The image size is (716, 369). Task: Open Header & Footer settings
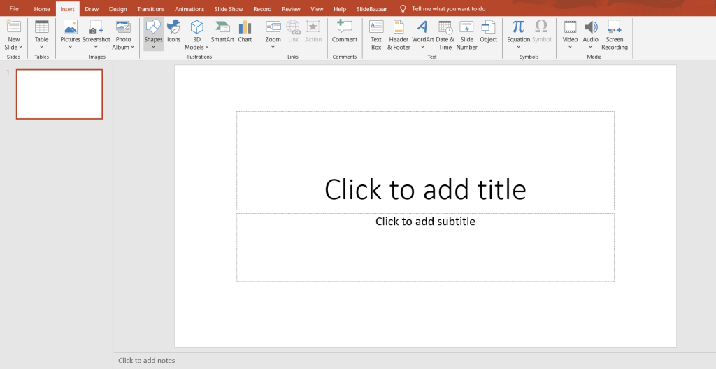(x=399, y=34)
